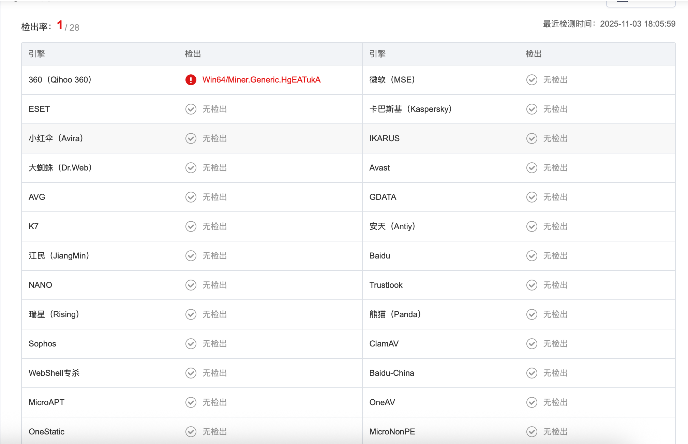688x444 pixels.
Task: Open the Win64/Miner.Generic.HgEATukA detection name
Action: click(261, 80)
